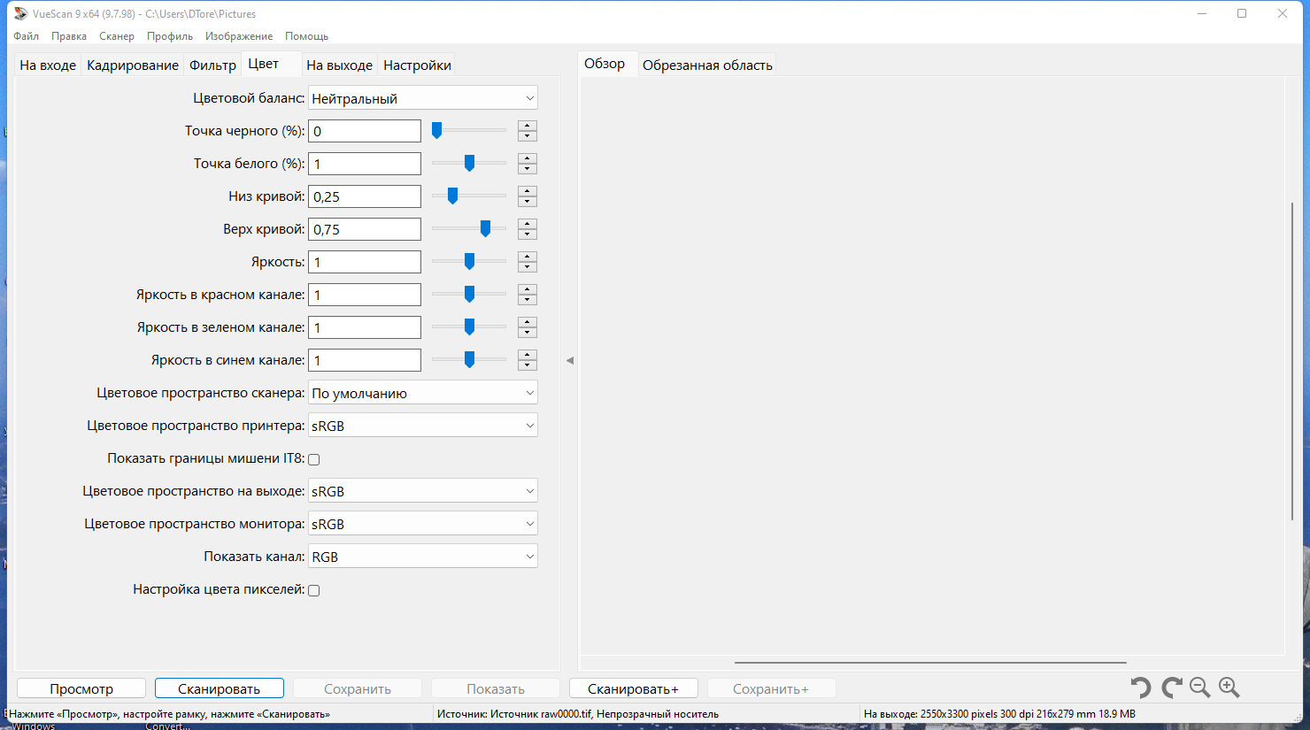Viewport: 1310px width, 730px height.
Task: Open the 'Цветовое пространство на выходе' dropdown
Action: click(x=423, y=491)
